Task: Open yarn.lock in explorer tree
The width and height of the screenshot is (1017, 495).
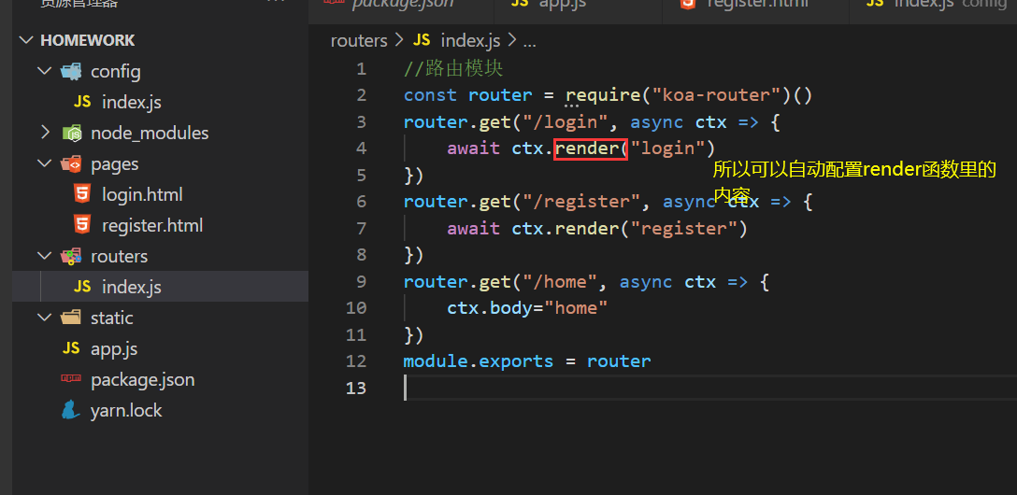Action: pyautogui.click(x=126, y=411)
